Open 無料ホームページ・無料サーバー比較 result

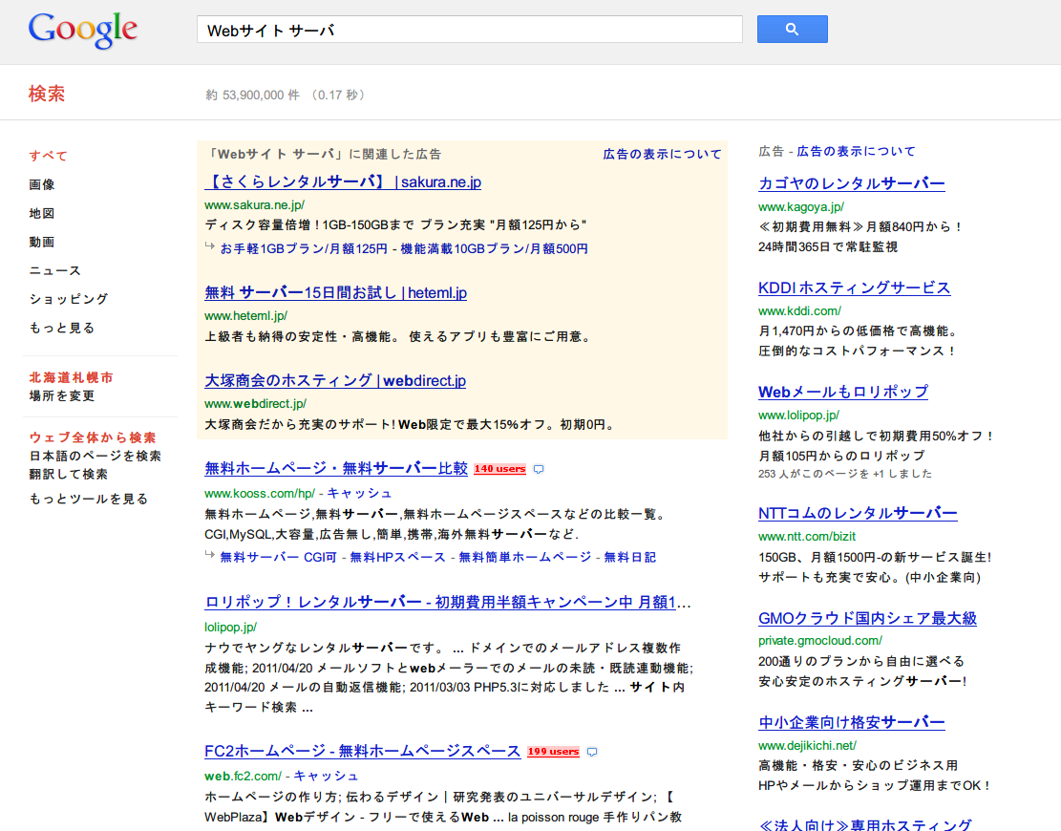click(x=336, y=468)
